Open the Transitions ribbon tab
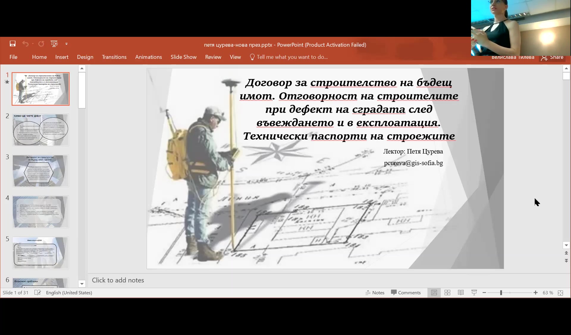Image resolution: width=571 pixels, height=335 pixels. (114, 57)
